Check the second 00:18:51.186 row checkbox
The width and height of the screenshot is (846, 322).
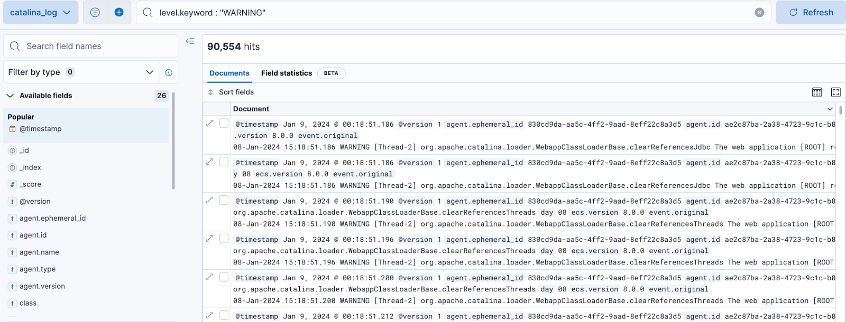(224, 162)
